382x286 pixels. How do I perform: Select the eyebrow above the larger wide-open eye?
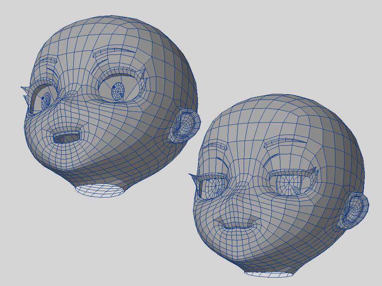[115, 53]
